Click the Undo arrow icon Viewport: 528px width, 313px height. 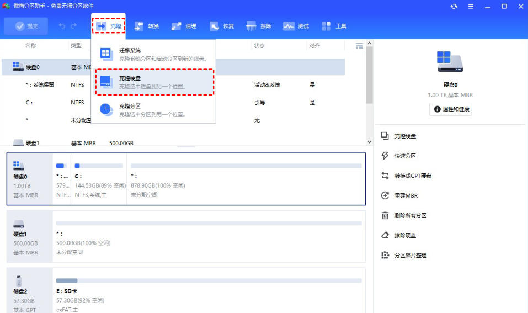(x=62, y=26)
